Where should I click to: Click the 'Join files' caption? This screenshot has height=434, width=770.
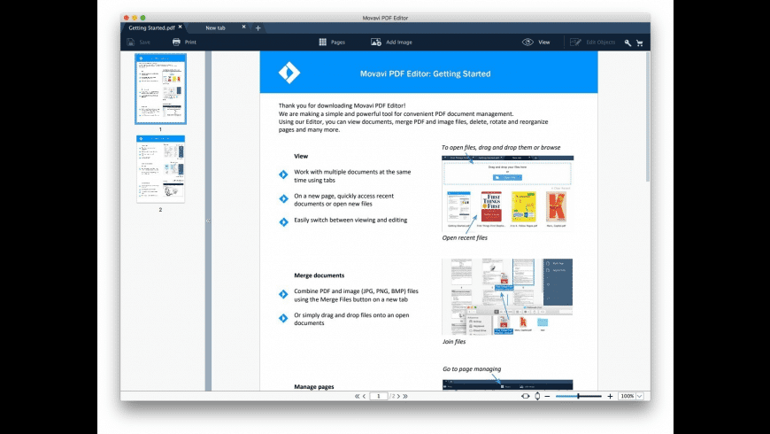(x=454, y=342)
